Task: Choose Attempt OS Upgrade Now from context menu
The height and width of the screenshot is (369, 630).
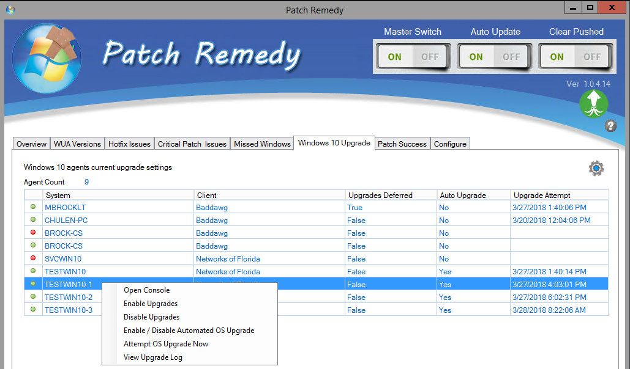Action: pos(166,344)
